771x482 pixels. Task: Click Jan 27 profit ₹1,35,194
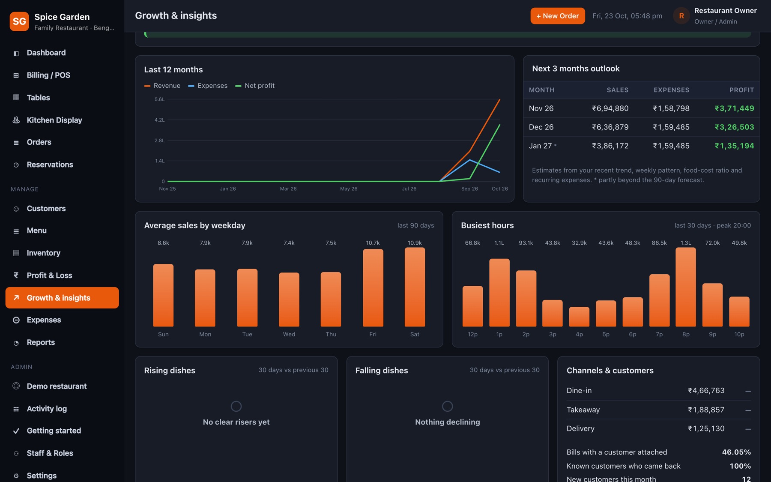(x=734, y=146)
